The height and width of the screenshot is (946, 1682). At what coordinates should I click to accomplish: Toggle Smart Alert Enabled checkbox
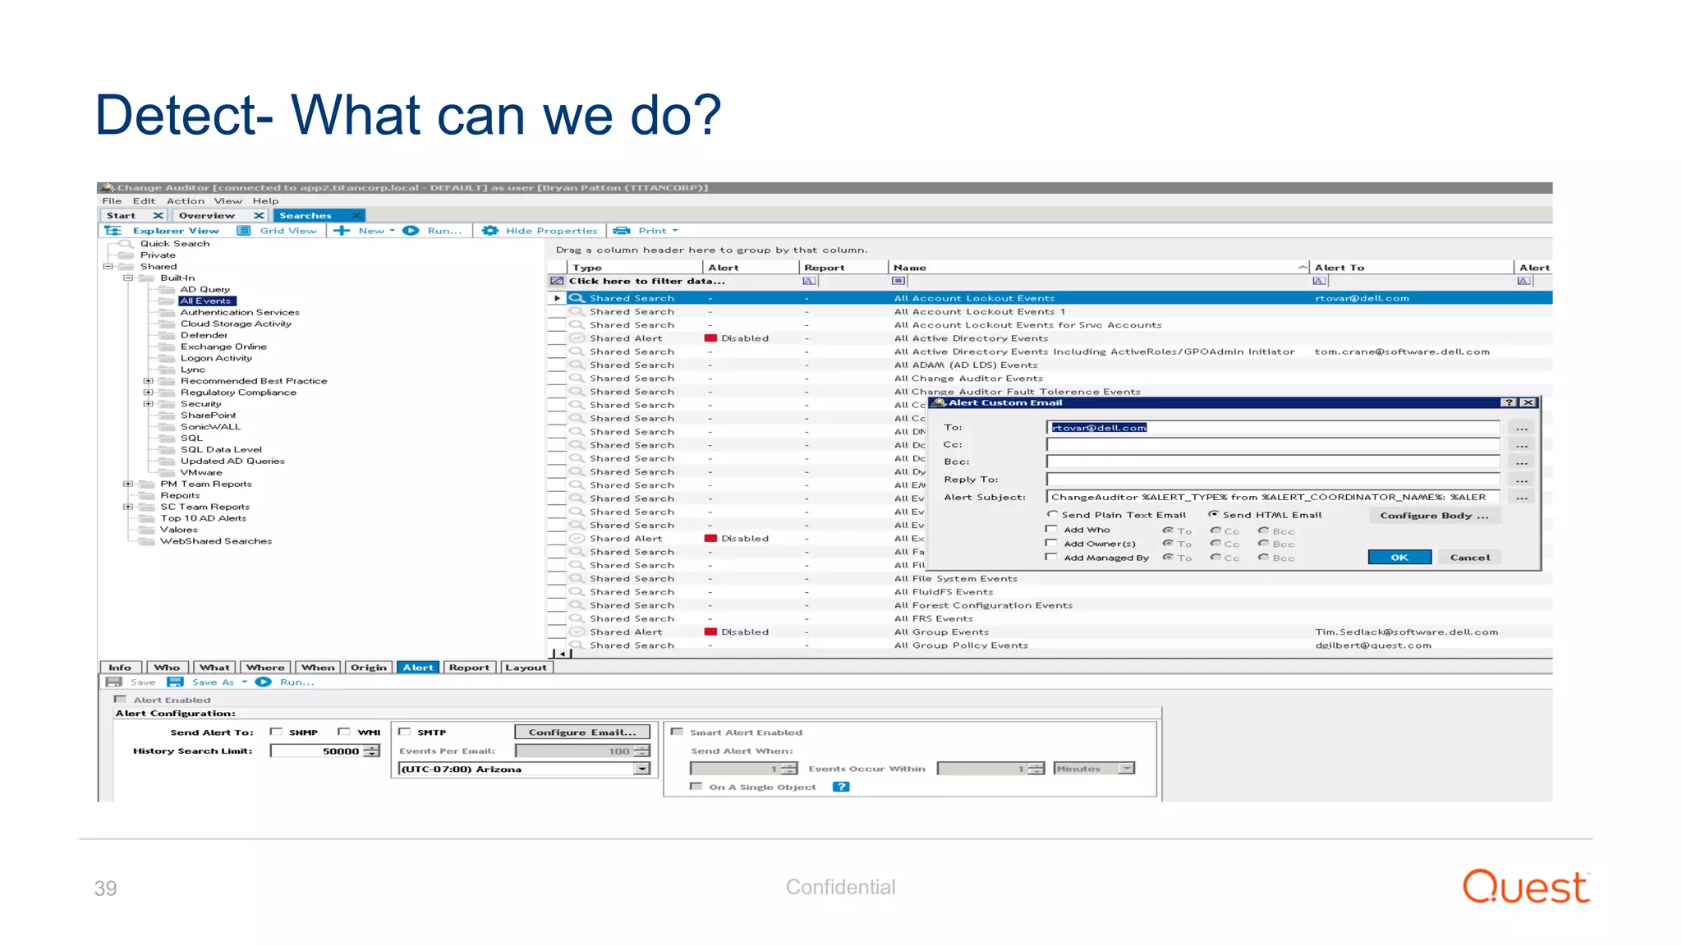pos(677,732)
